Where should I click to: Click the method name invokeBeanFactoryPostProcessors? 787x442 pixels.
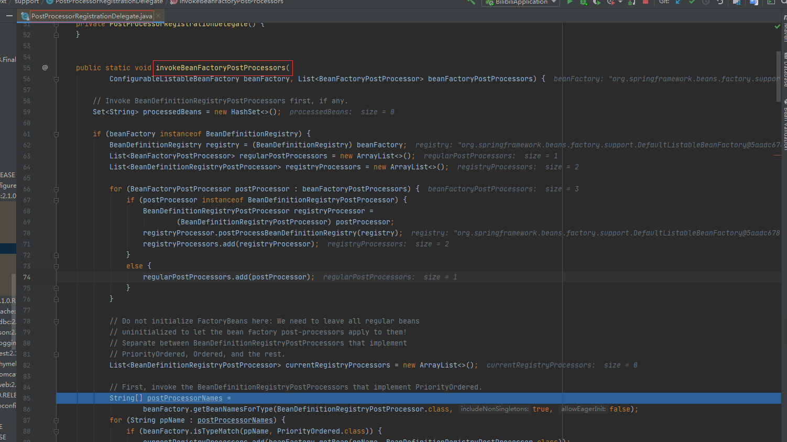220,68
